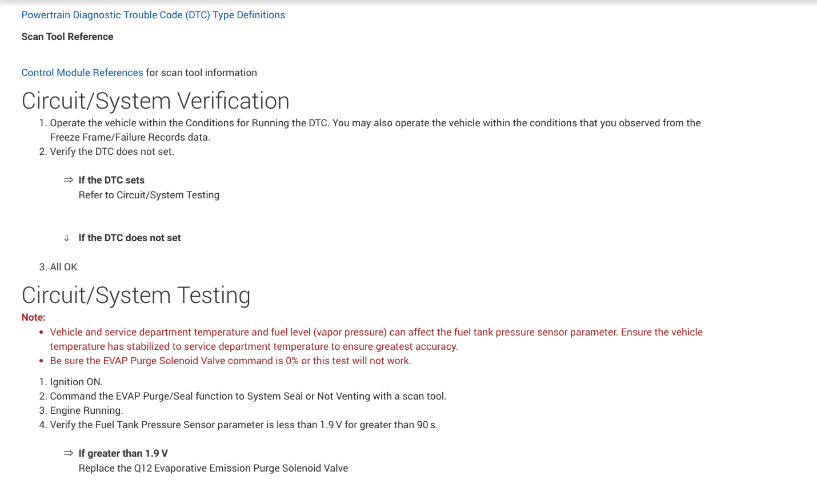Click "Replace the Q12 Evaporative Emission Purge Solenoid Valve"

[x=213, y=468]
